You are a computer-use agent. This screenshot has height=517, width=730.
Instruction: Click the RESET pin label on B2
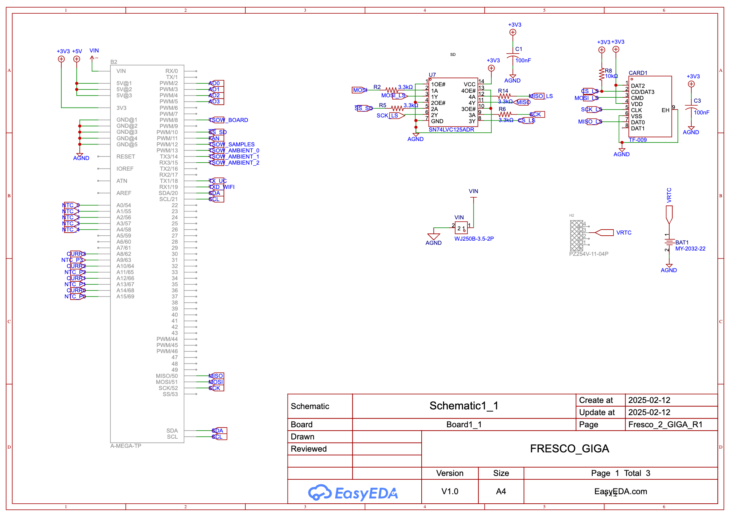tap(126, 157)
